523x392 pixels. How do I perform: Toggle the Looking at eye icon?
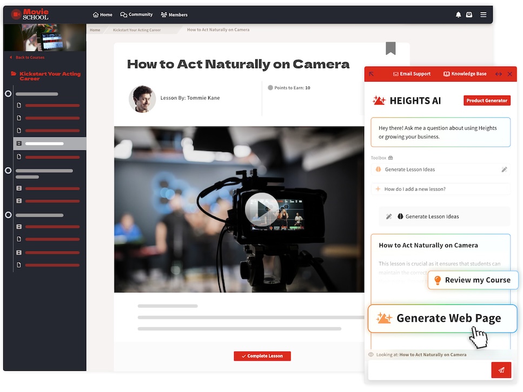(x=371, y=355)
